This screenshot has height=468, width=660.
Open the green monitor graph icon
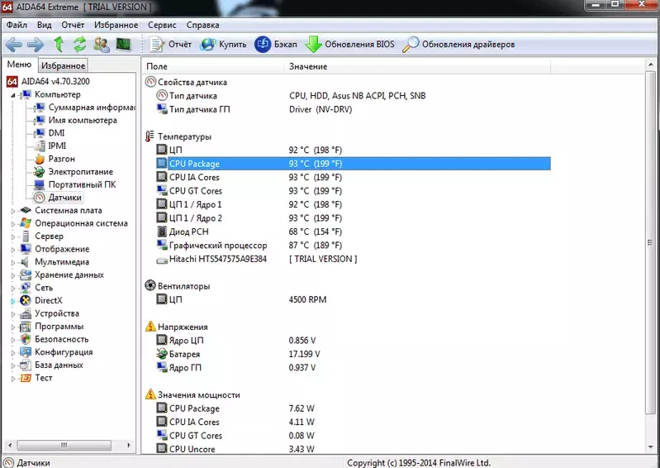[123, 44]
